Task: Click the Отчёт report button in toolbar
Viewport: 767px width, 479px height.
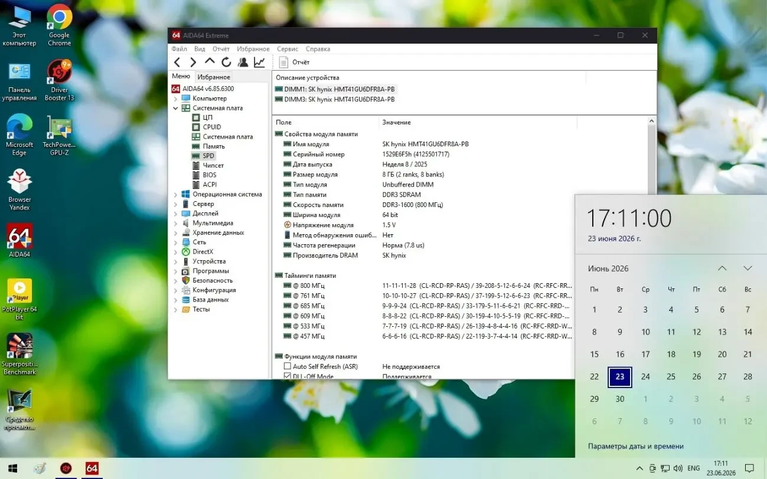Action: pos(294,62)
